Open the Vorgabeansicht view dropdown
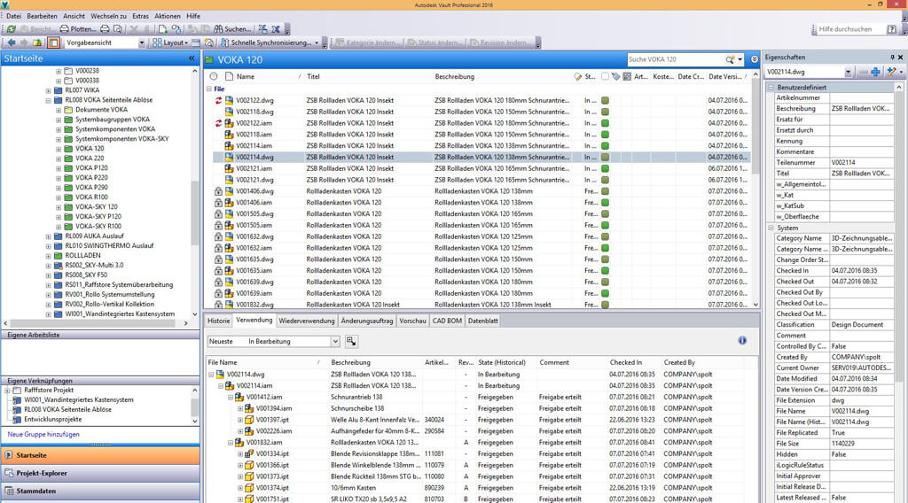 141,43
